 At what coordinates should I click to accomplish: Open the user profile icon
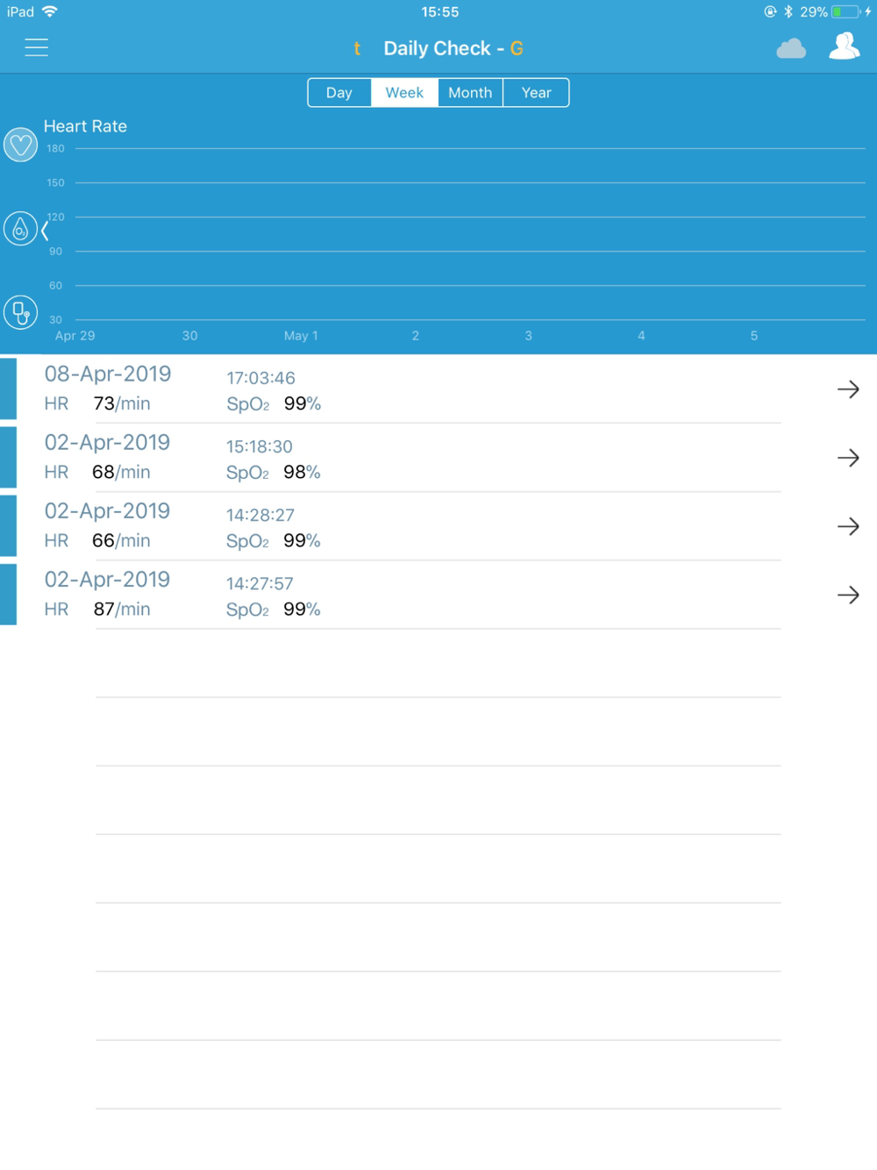tap(844, 46)
